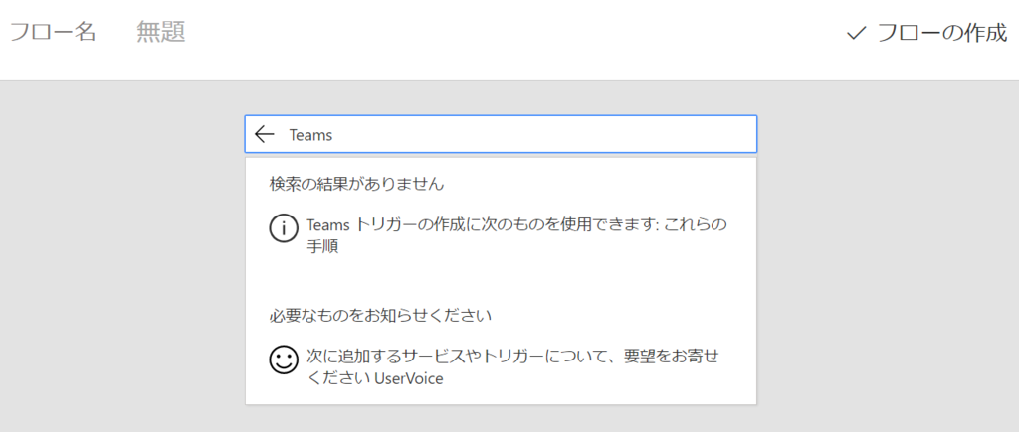Click the 必要なものをお知らせください heading
1019x432 pixels.
(x=380, y=316)
